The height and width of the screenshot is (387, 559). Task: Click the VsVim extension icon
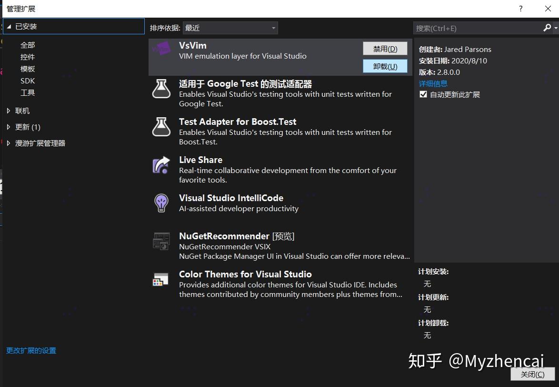coord(162,49)
